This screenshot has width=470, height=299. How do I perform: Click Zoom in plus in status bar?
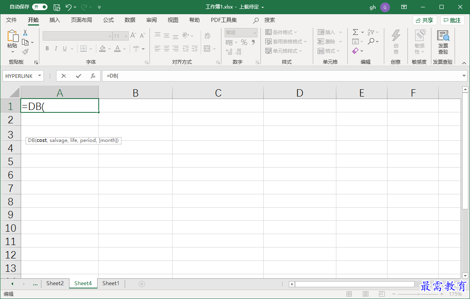(442, 294)
